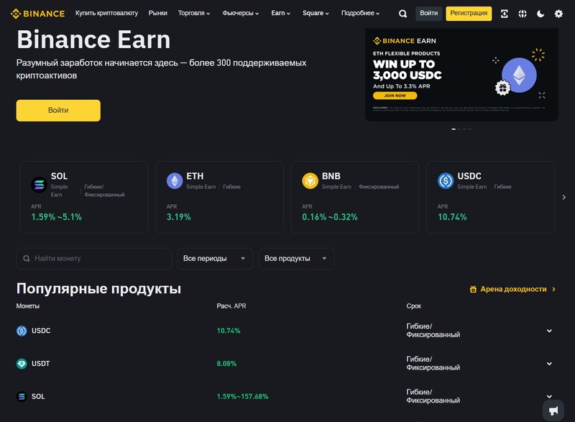Click JOIN NOW in the banner
The width and height of the screenshot is (575, 422).
click(395, 96)
